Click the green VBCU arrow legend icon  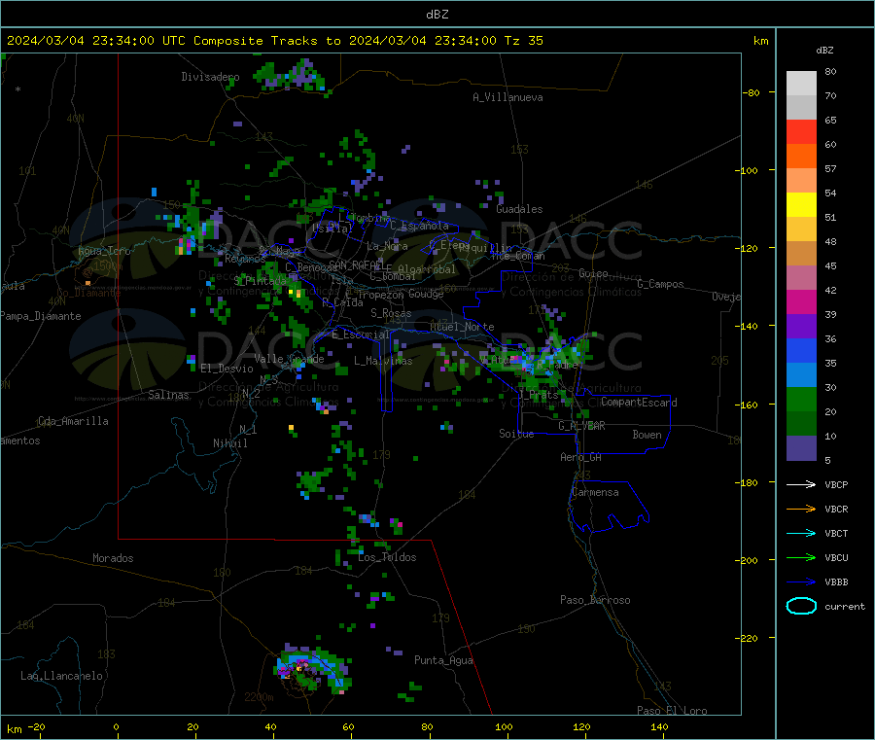(x=801, y=557)
